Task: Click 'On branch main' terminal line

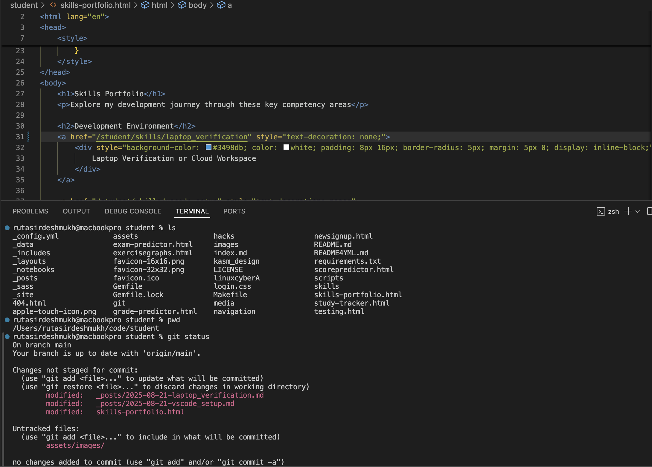Action: 42,345
